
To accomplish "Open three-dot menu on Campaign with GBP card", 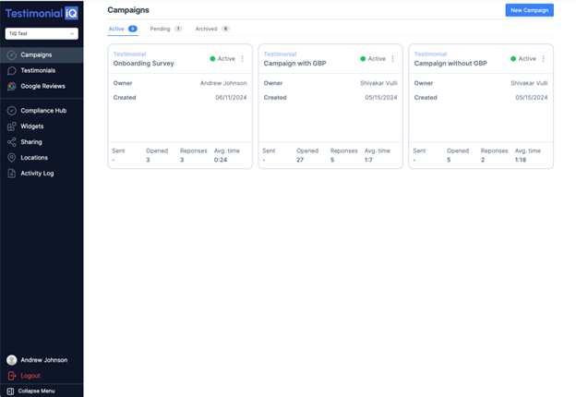I will click(x=392, y=59).
